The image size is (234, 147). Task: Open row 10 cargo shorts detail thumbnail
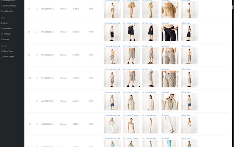coord(170,79)
